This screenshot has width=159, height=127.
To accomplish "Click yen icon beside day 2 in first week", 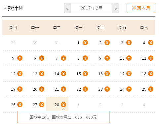I will [x=107, y=43].
